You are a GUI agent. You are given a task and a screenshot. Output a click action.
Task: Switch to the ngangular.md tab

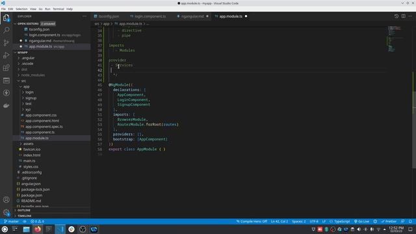point(192,16)
